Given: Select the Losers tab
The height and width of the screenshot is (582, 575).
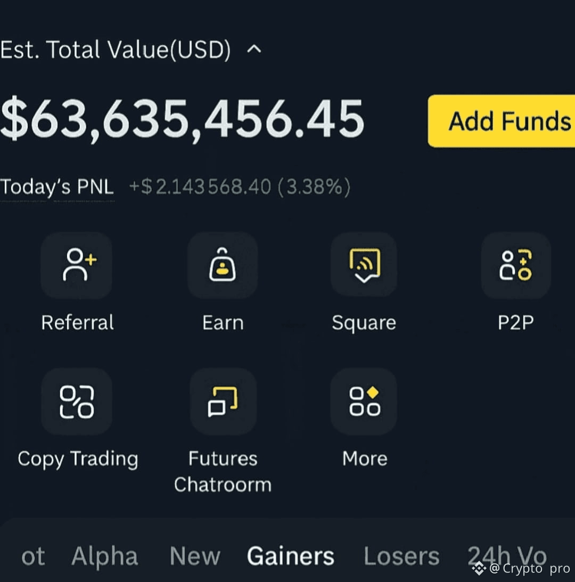Looking at the screenshot, I should point(401,556).
